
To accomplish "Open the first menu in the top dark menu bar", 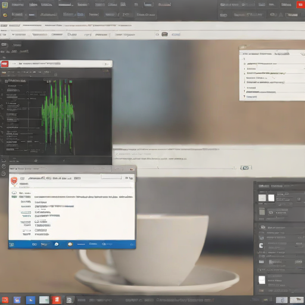I will click(18, 5).
